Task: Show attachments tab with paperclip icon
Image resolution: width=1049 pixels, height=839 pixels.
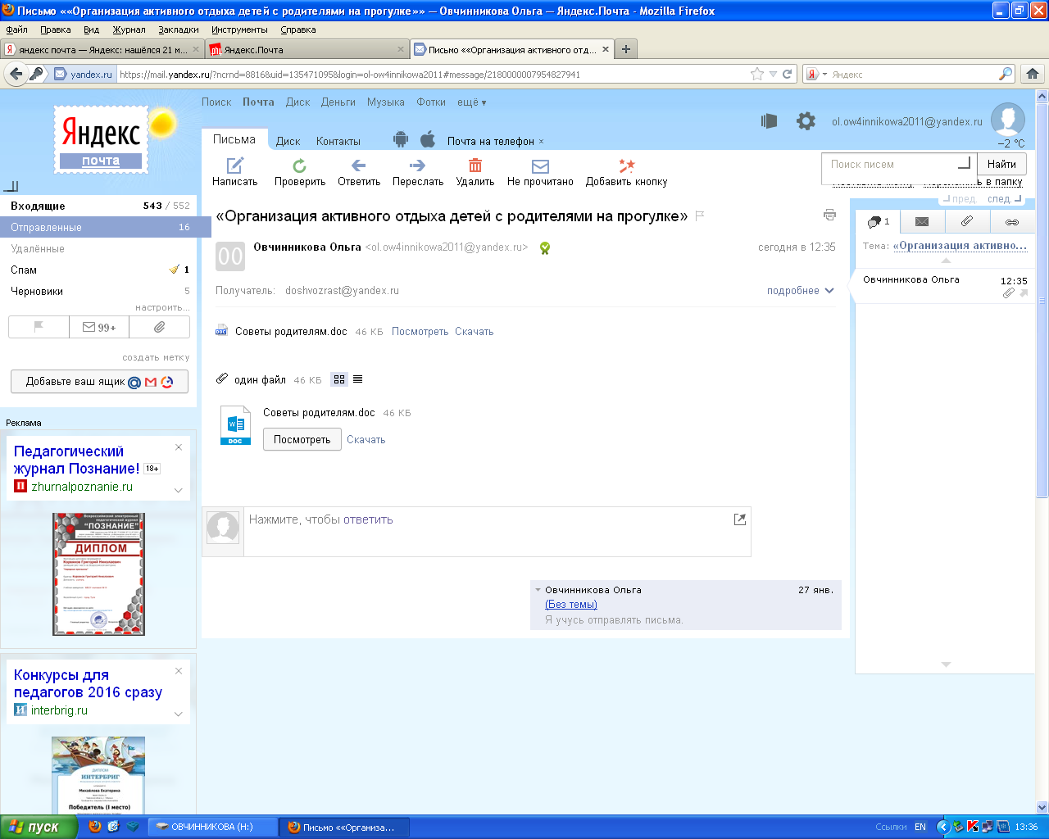Action: point(967,221)
